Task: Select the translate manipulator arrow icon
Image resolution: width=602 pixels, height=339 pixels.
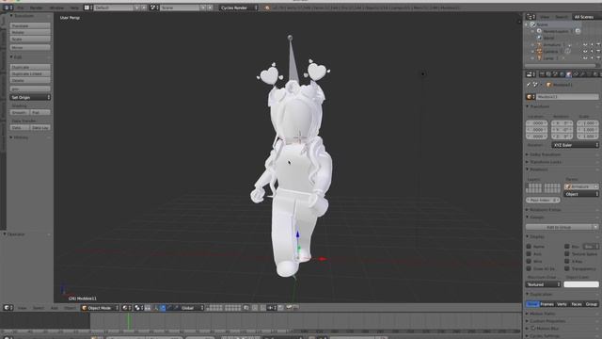Action: tap(163, 308)
